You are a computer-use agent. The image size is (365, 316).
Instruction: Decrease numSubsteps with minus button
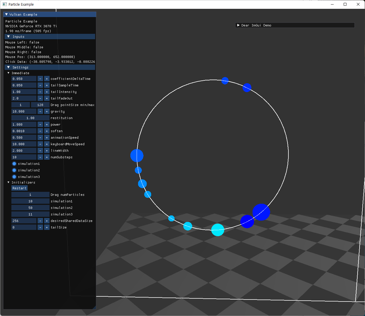click(x=40, y=157)
